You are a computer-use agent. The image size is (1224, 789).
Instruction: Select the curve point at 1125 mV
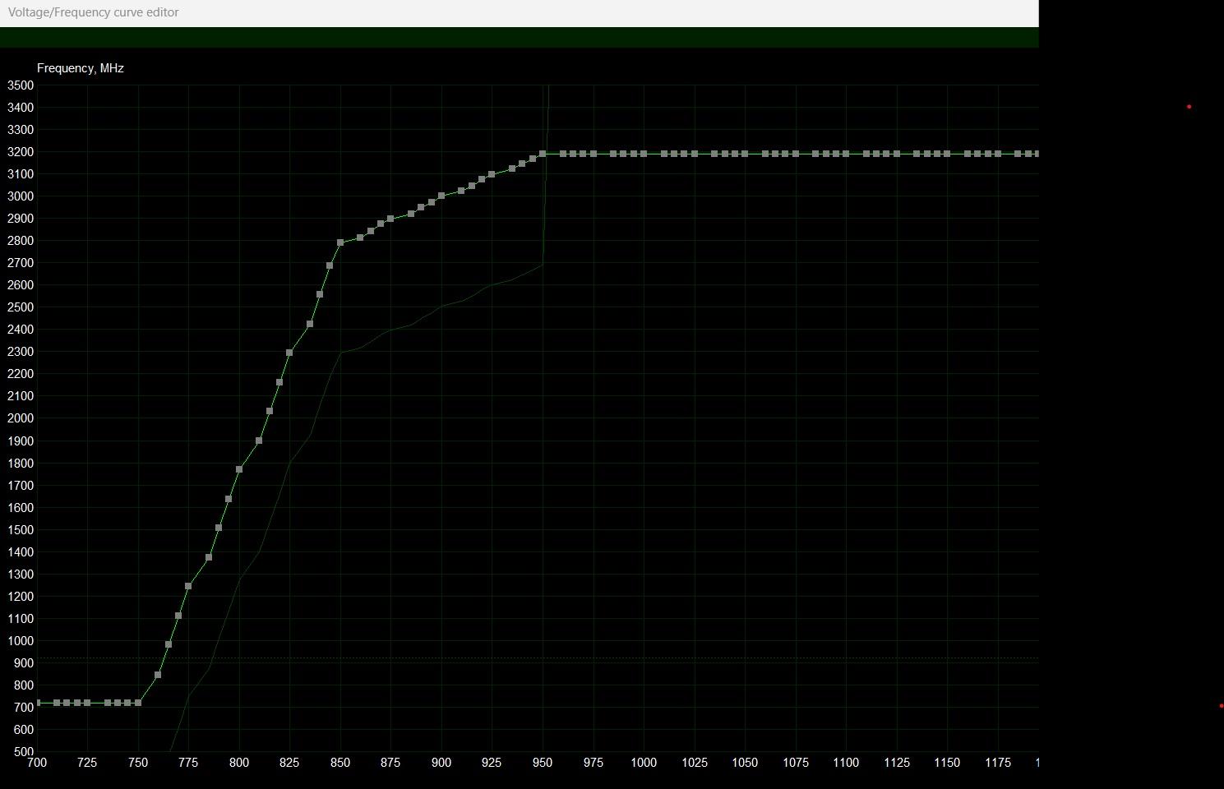tap(897, 155)
